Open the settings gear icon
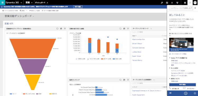This screenshot has width=198, height=96. tap(185, 3)
